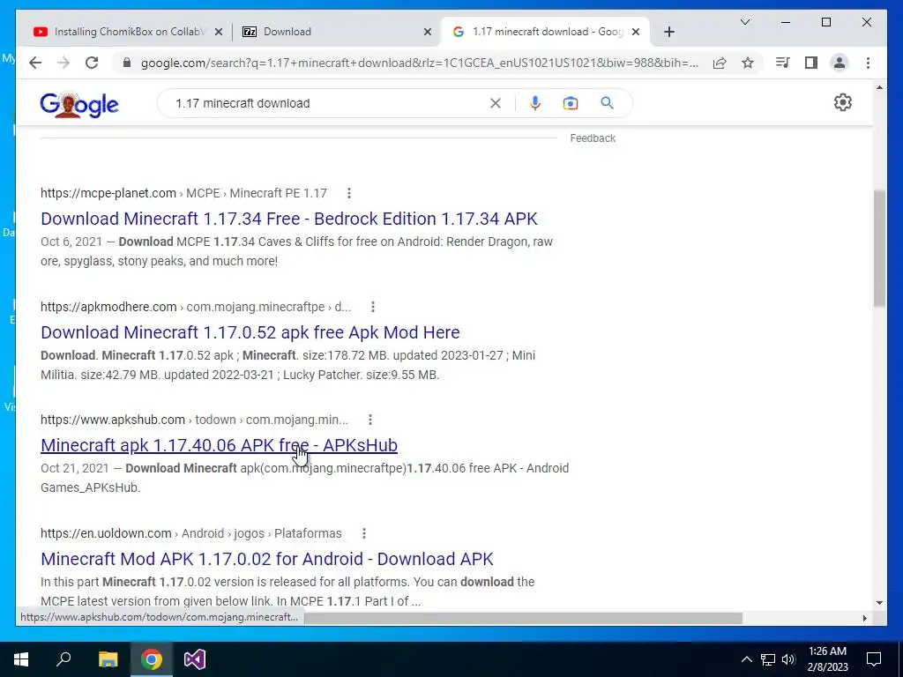
Task: Share this page from address bar
Action: (720, 63)
